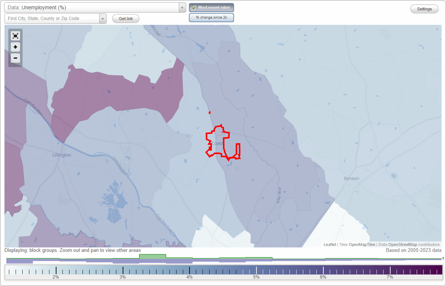Click the fullscreen map icon

[15, 36]
